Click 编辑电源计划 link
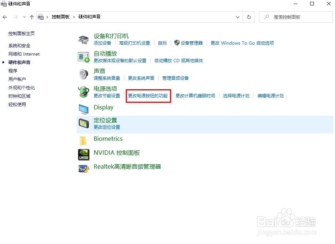Image resolution: width=335 pixels, height=244 pixels. tap(271, 96)
